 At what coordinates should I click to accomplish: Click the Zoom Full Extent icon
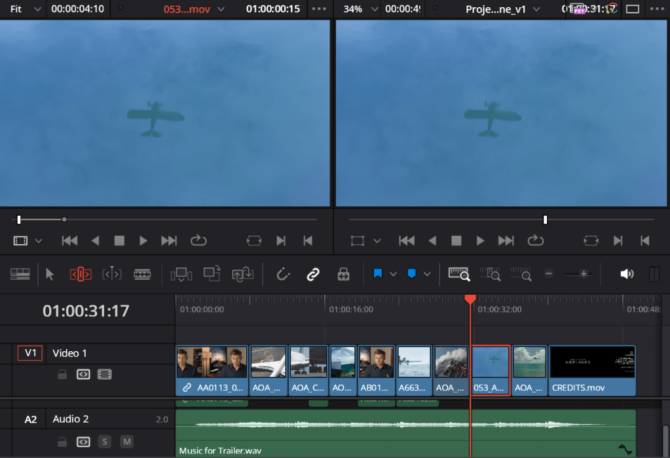click(458, 275)
